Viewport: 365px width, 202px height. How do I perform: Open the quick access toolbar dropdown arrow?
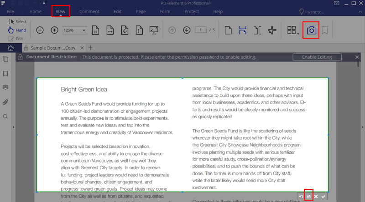[44, 3]
